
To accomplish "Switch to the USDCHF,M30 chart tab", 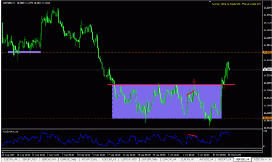I will [129, 159].
